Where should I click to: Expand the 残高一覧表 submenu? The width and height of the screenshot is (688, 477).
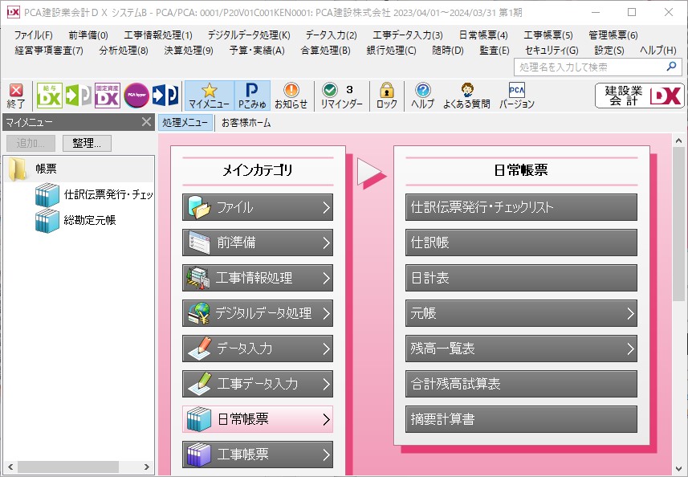coord(521,349)
